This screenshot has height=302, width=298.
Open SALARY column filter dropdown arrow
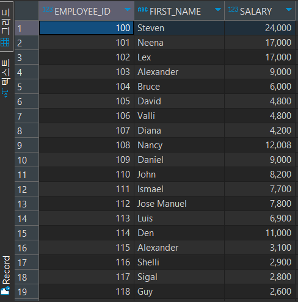click(289, 10)
